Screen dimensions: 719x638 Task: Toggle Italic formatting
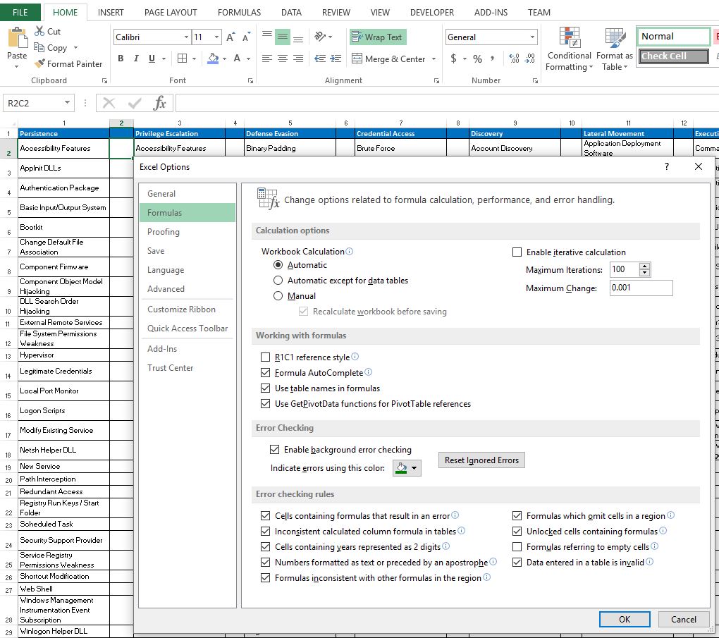[136, 59]
